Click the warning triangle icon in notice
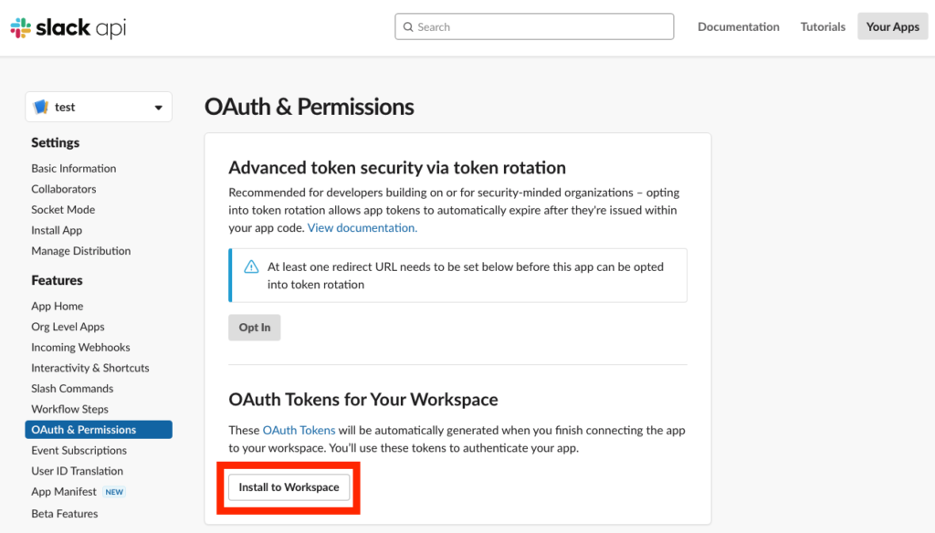The height and width of the screenshot is (533, 935). (251, 267)
